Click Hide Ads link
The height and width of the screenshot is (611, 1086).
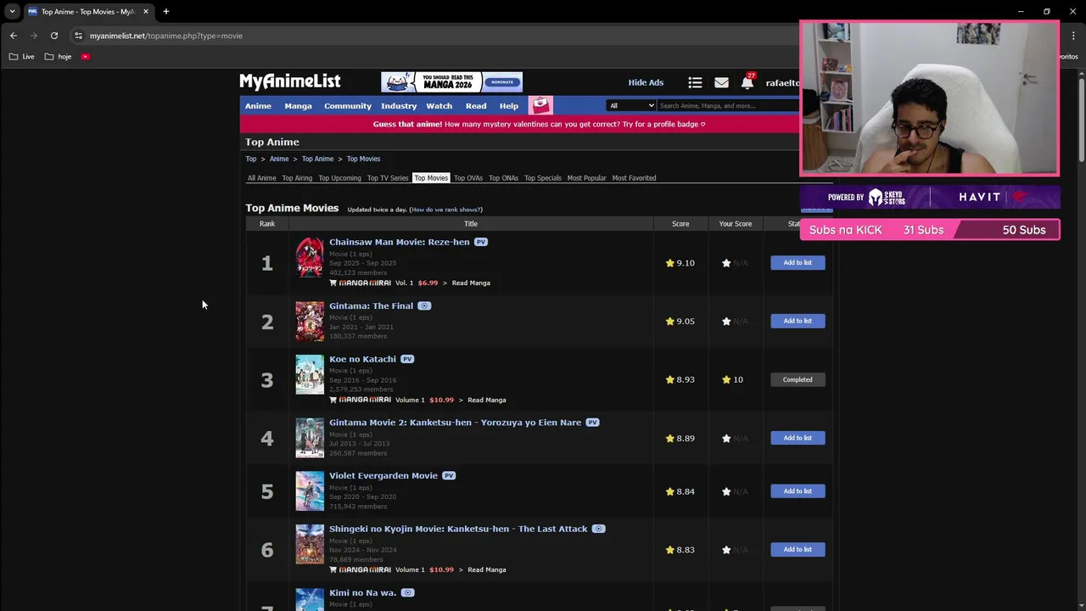click(646, 82)
